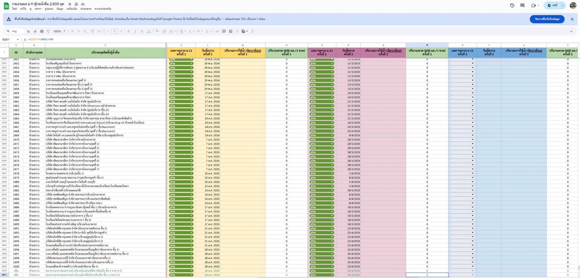The width and height of the screenshot is (580, 278).
Task: Select the ID column header cell
Action: [16, 52]
